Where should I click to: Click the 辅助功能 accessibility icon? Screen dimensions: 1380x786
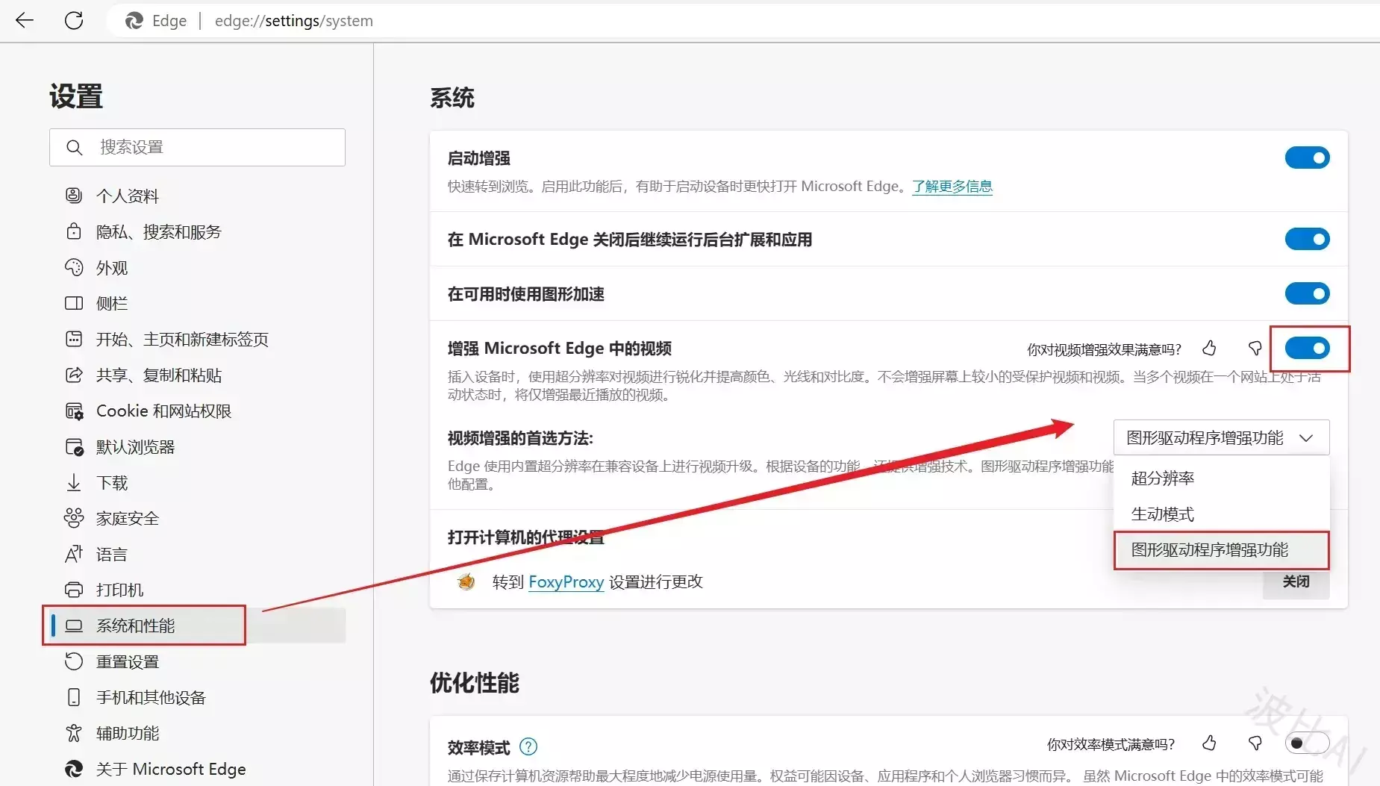pyautogui.click(x=74, y=733)
